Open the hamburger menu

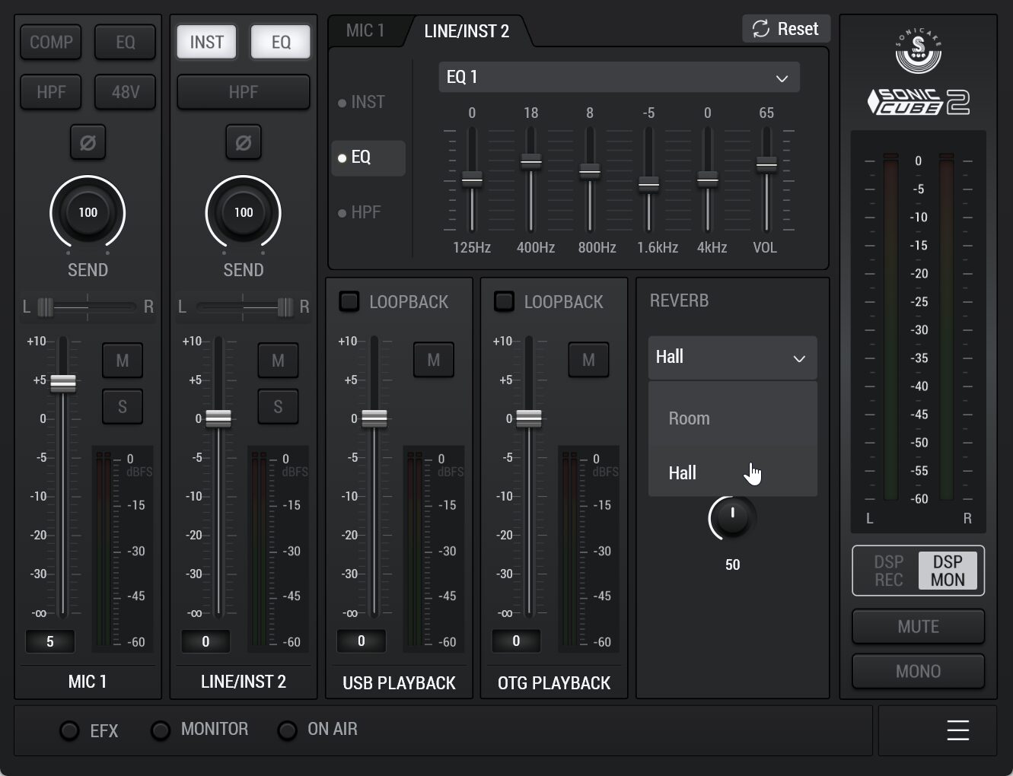pyautogui.click(x=957, y=730)
